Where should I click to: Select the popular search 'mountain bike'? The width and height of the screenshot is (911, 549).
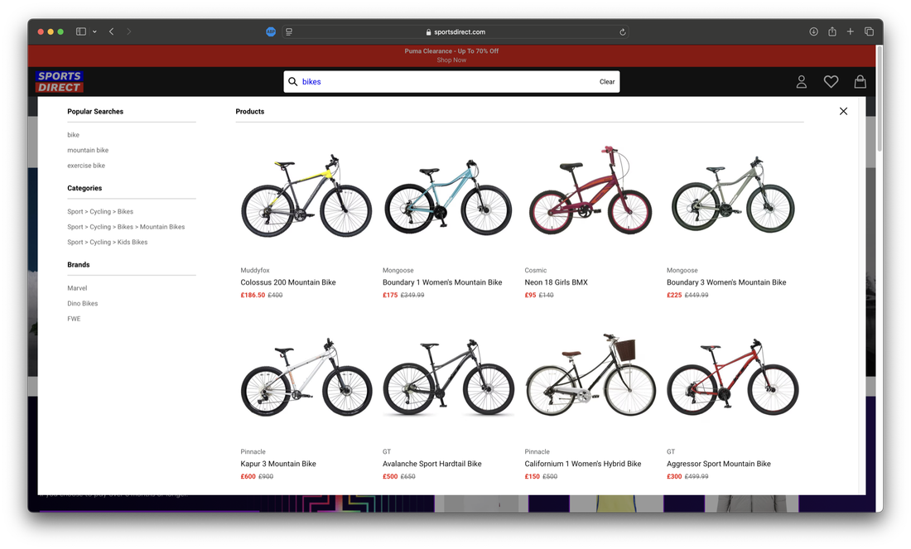click(88, 151)
